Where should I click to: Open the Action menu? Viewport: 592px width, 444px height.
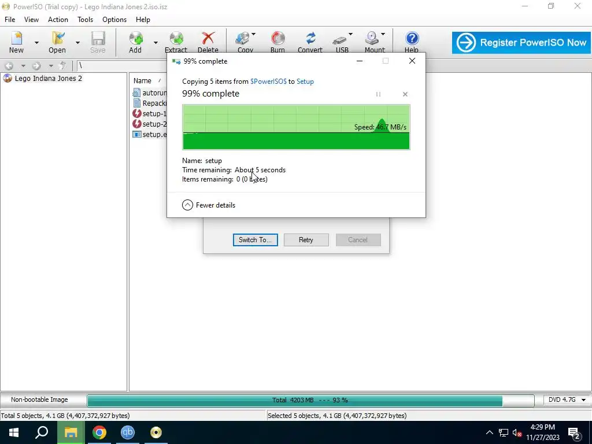pyautogui.click(x=58, y=20)
